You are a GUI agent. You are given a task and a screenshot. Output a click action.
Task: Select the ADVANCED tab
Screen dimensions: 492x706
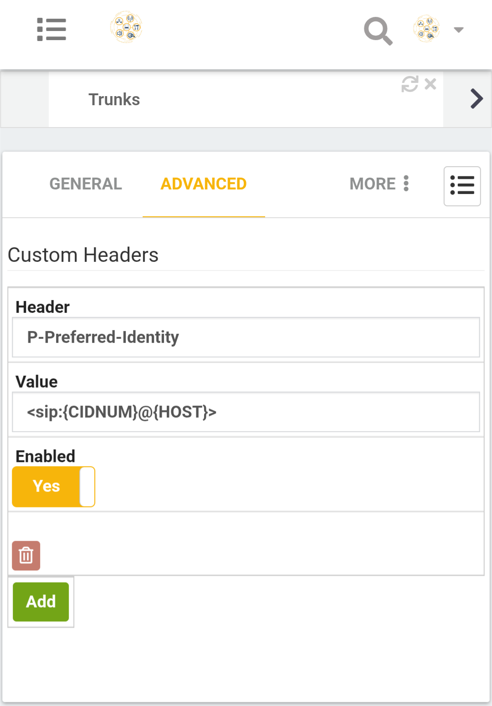(x=204, y=184)
